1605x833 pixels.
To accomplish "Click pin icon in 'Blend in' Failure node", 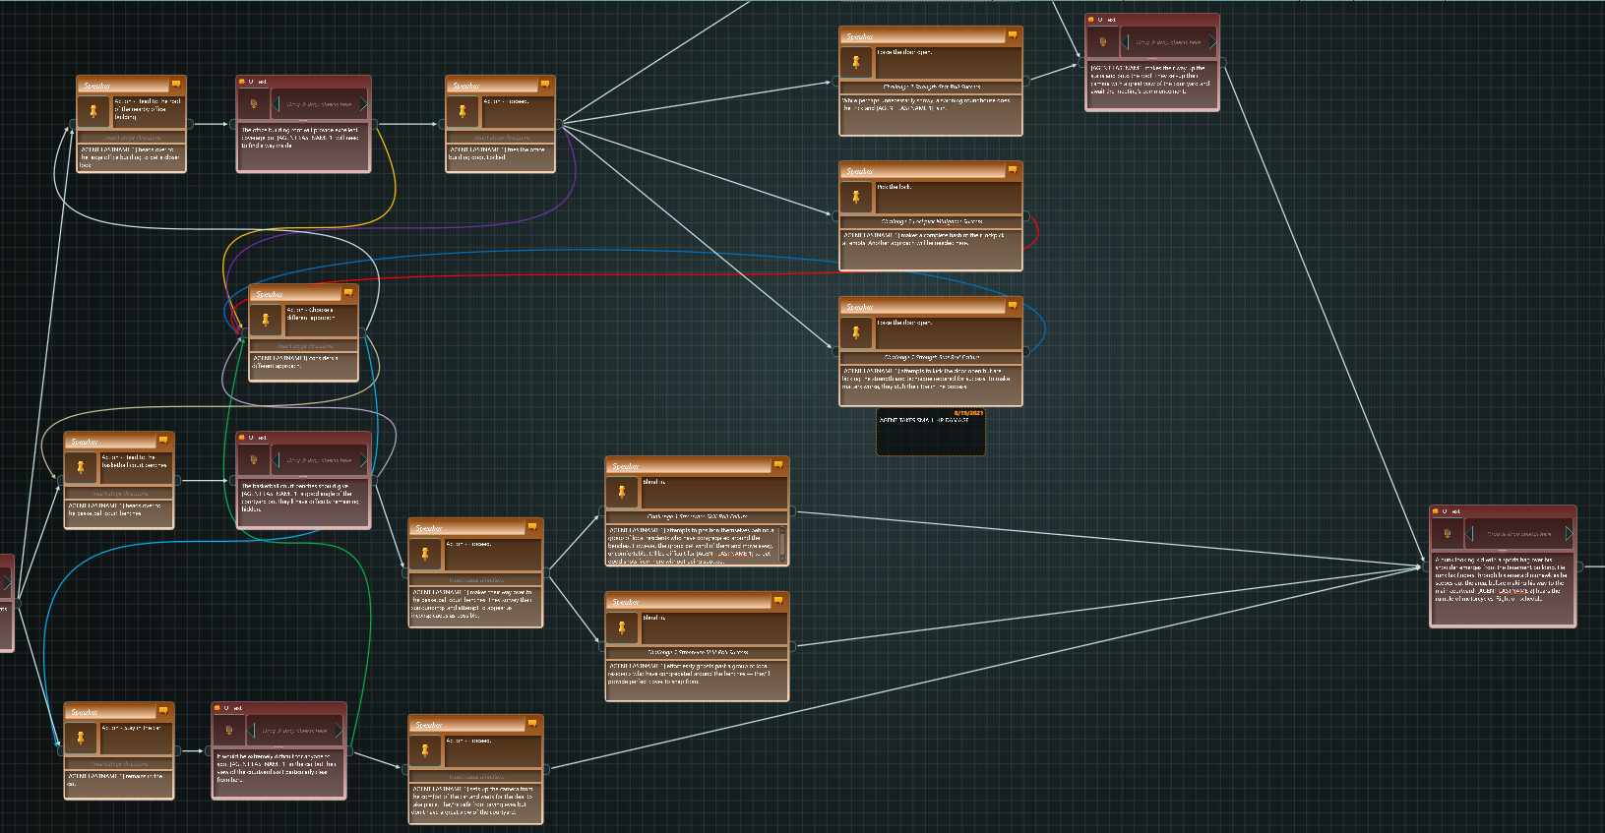I will click(x=622, y=492).
